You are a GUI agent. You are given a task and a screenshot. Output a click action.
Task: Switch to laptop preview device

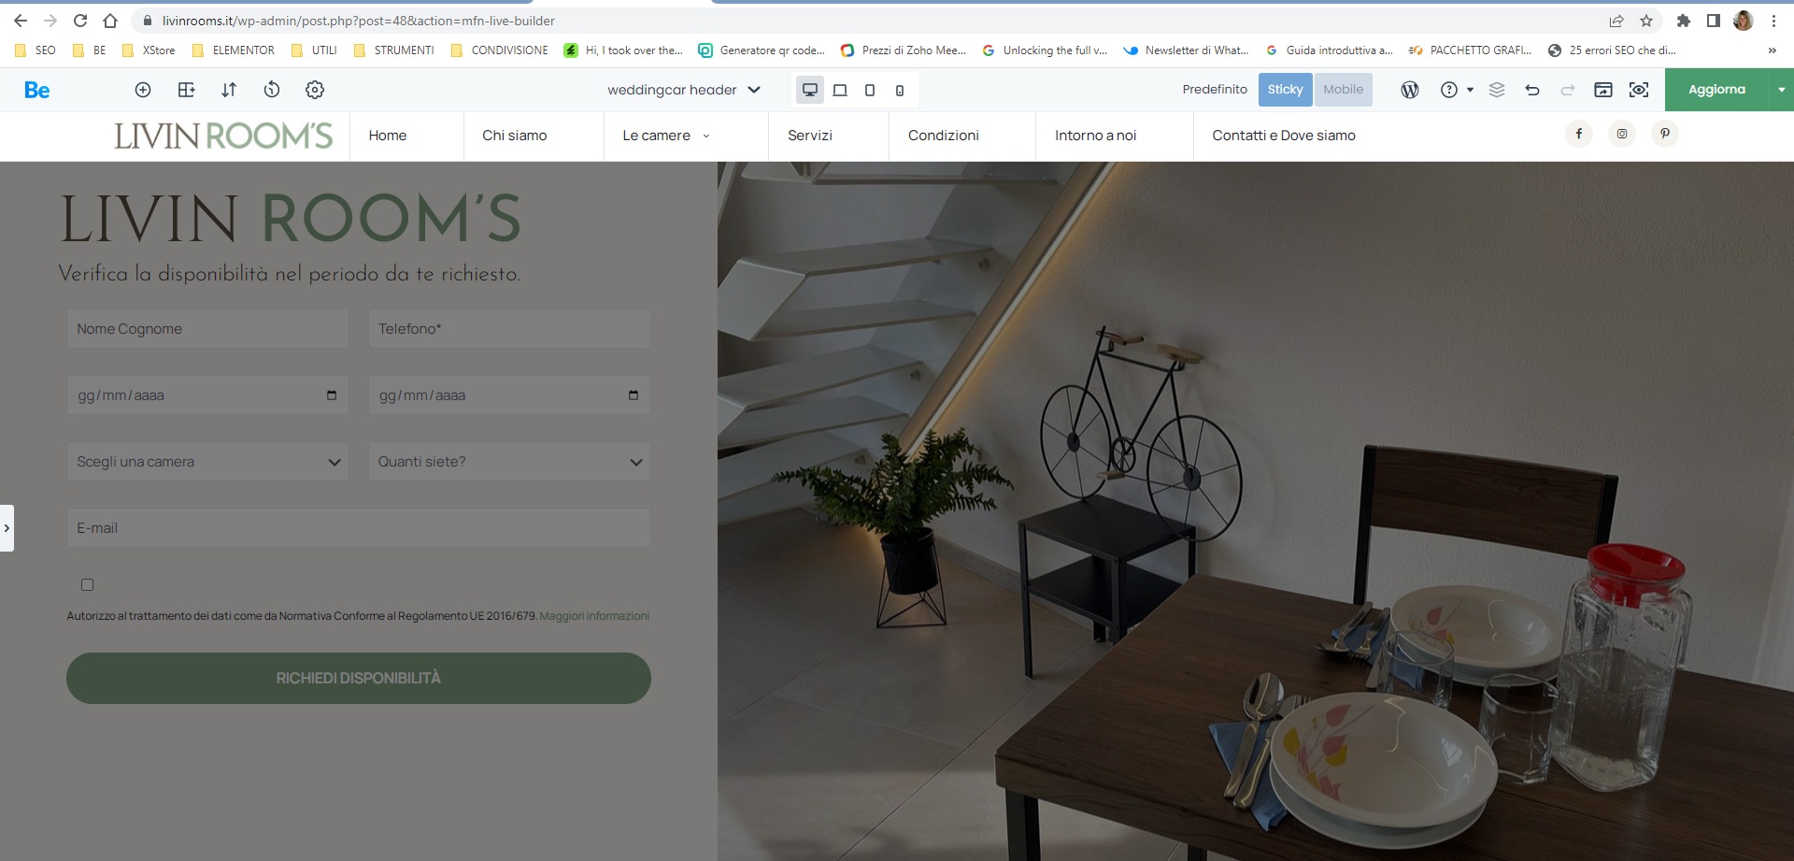click(840, 90)
